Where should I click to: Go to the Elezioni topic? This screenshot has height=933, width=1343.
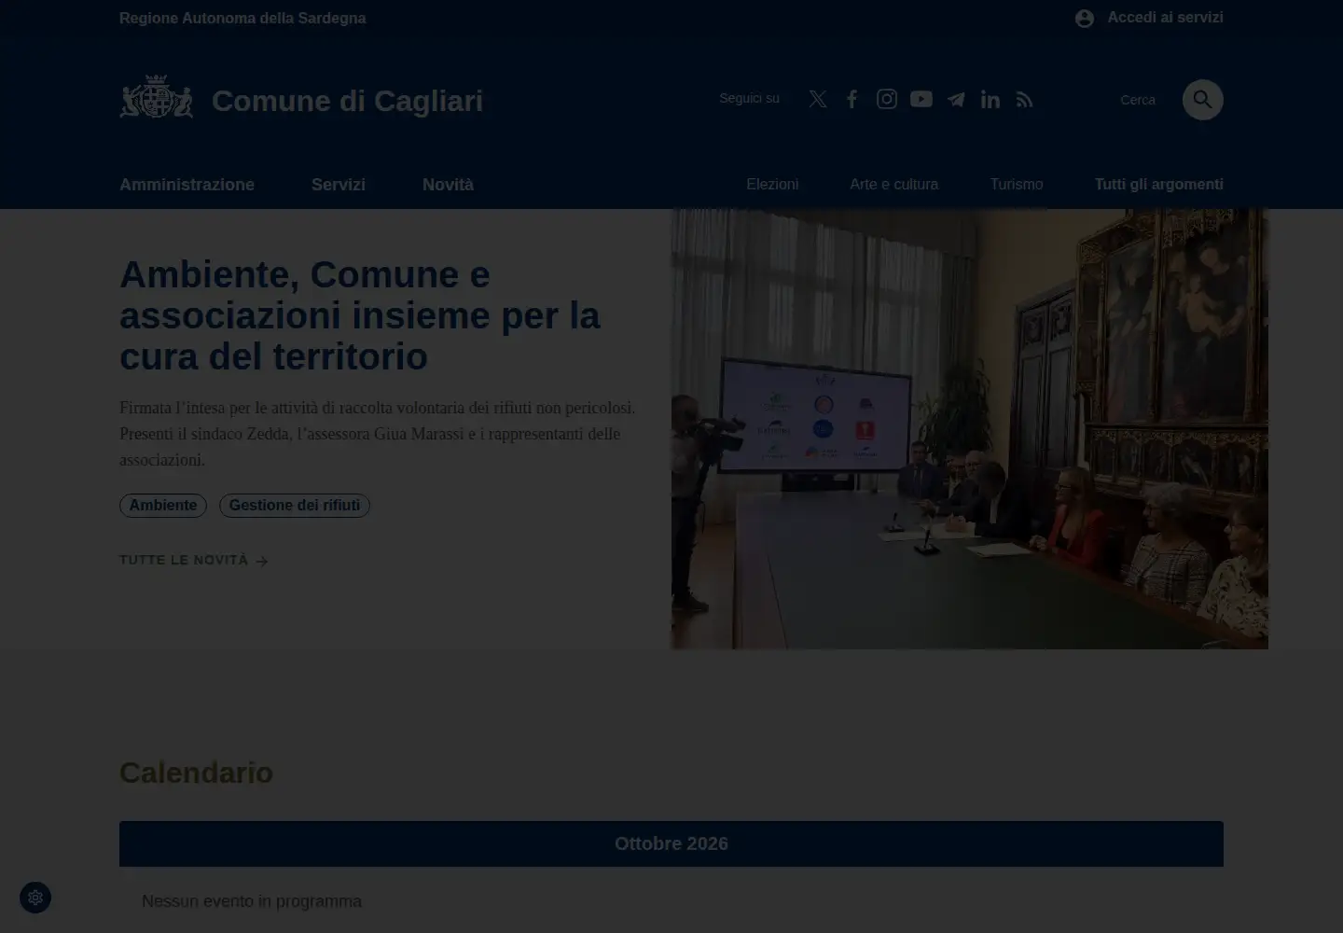[772, 185]
